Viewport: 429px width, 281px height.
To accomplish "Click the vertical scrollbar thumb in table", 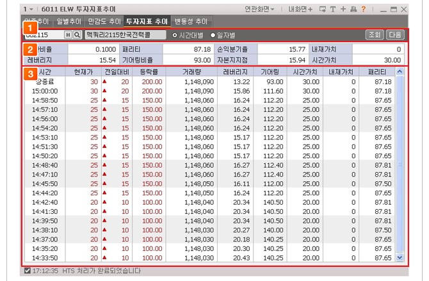I will [400, 164].
